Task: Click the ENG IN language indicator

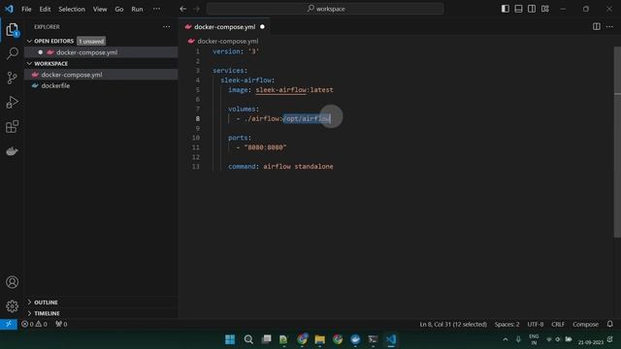Action: pos(534,339)
